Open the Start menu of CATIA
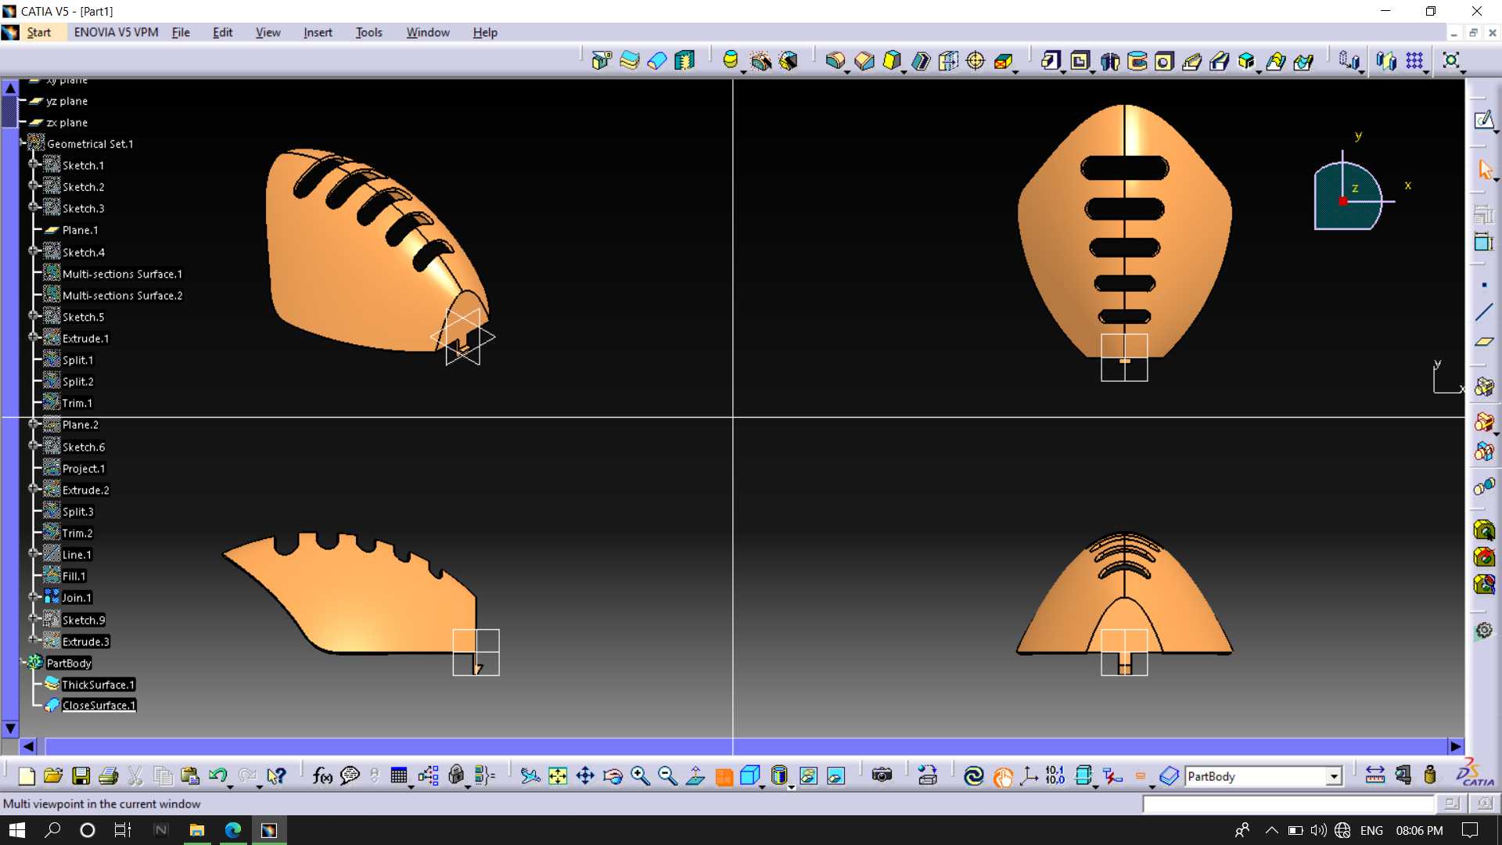Screen dimensions: 1502x845 tap(38, 32)
